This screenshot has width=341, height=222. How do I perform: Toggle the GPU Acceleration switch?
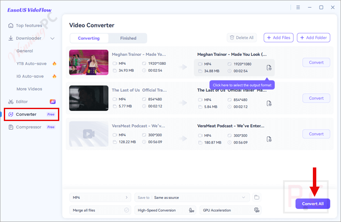[x=257, y=210]
